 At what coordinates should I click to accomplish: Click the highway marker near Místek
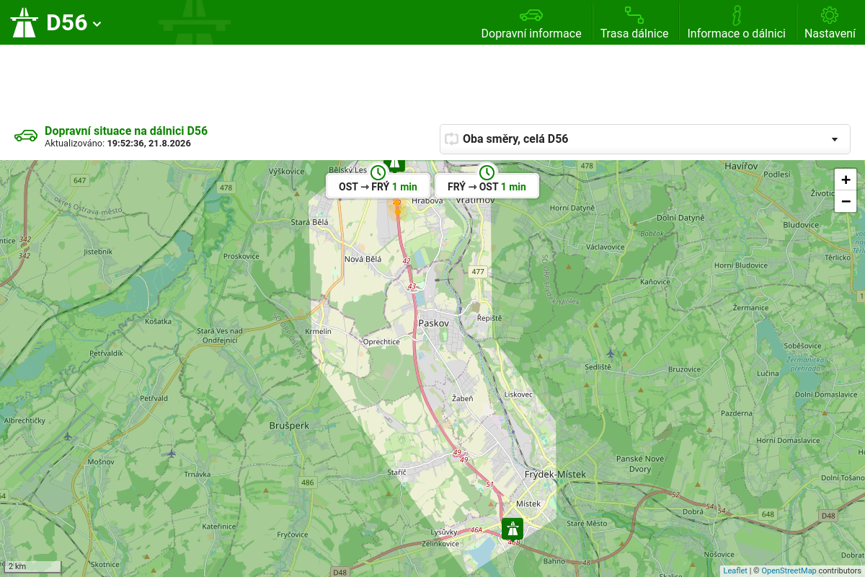513,528
